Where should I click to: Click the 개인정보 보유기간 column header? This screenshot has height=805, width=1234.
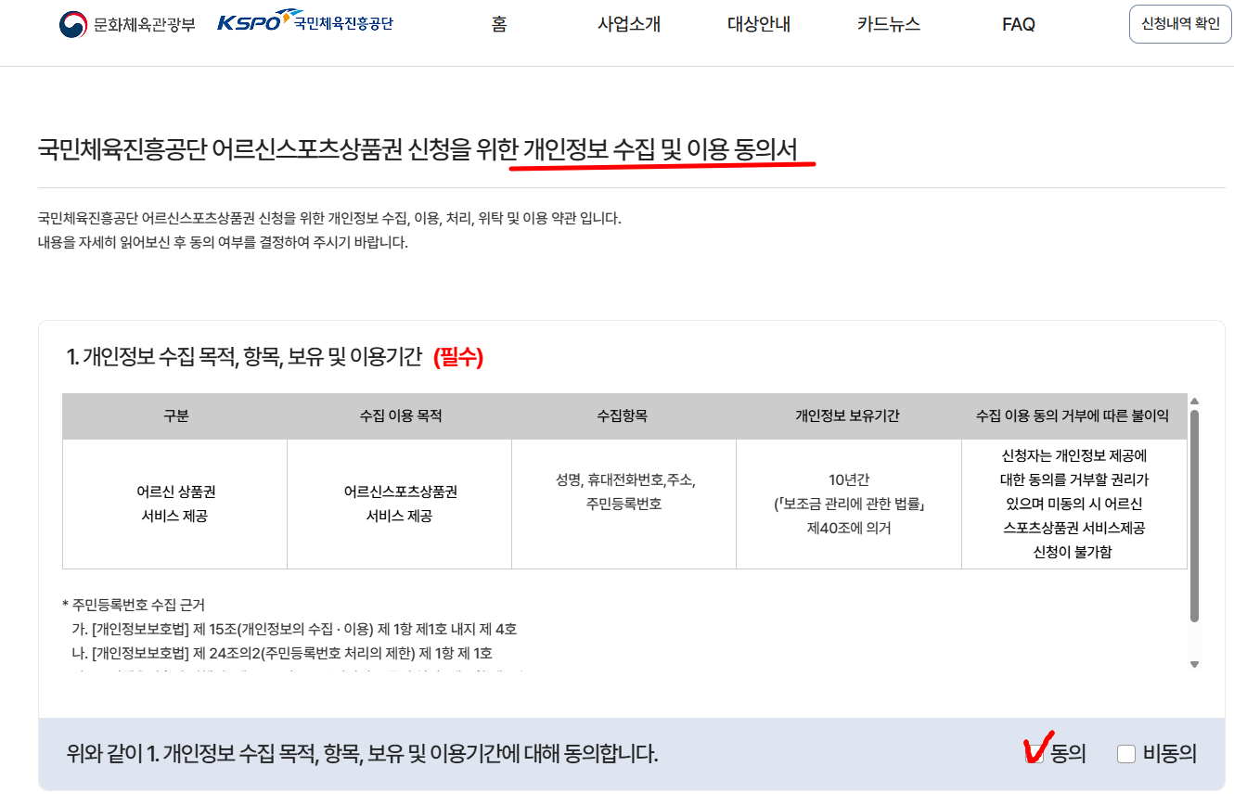(x=849, y=416)
